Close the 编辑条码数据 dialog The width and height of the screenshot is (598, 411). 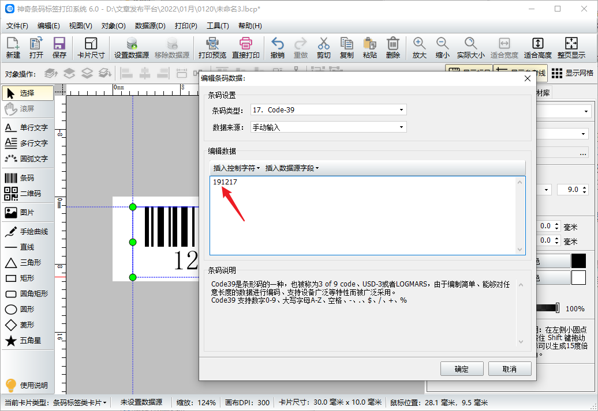[528, 78]
